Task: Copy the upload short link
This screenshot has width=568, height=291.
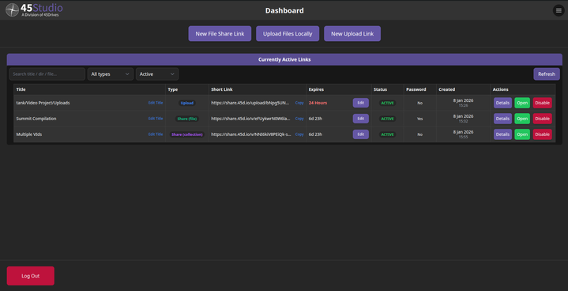Action: click(299, 103)
